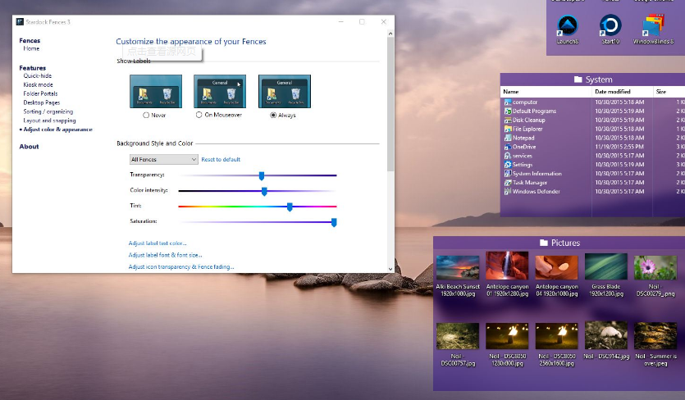
Task: Open Disk Cleanup in System fence
Action: 528,120
